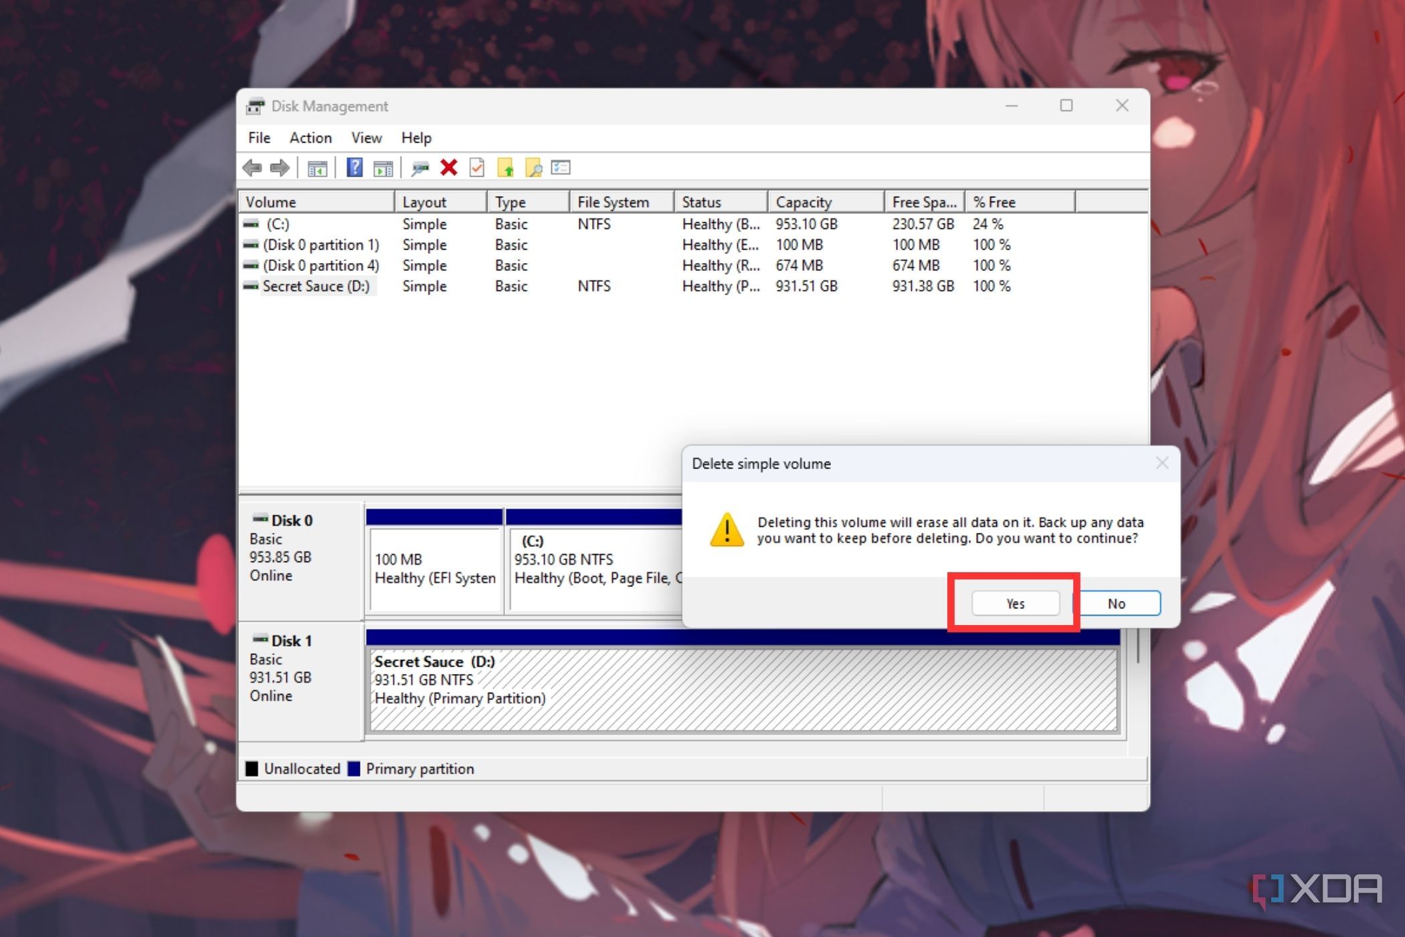
Task: Open the View menu
Action: tap(366, 138)
